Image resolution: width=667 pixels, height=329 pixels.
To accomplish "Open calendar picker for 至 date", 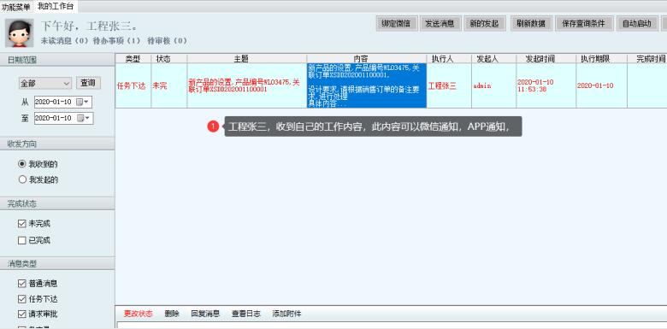I will pyautogui.click(x=80, y=118).
